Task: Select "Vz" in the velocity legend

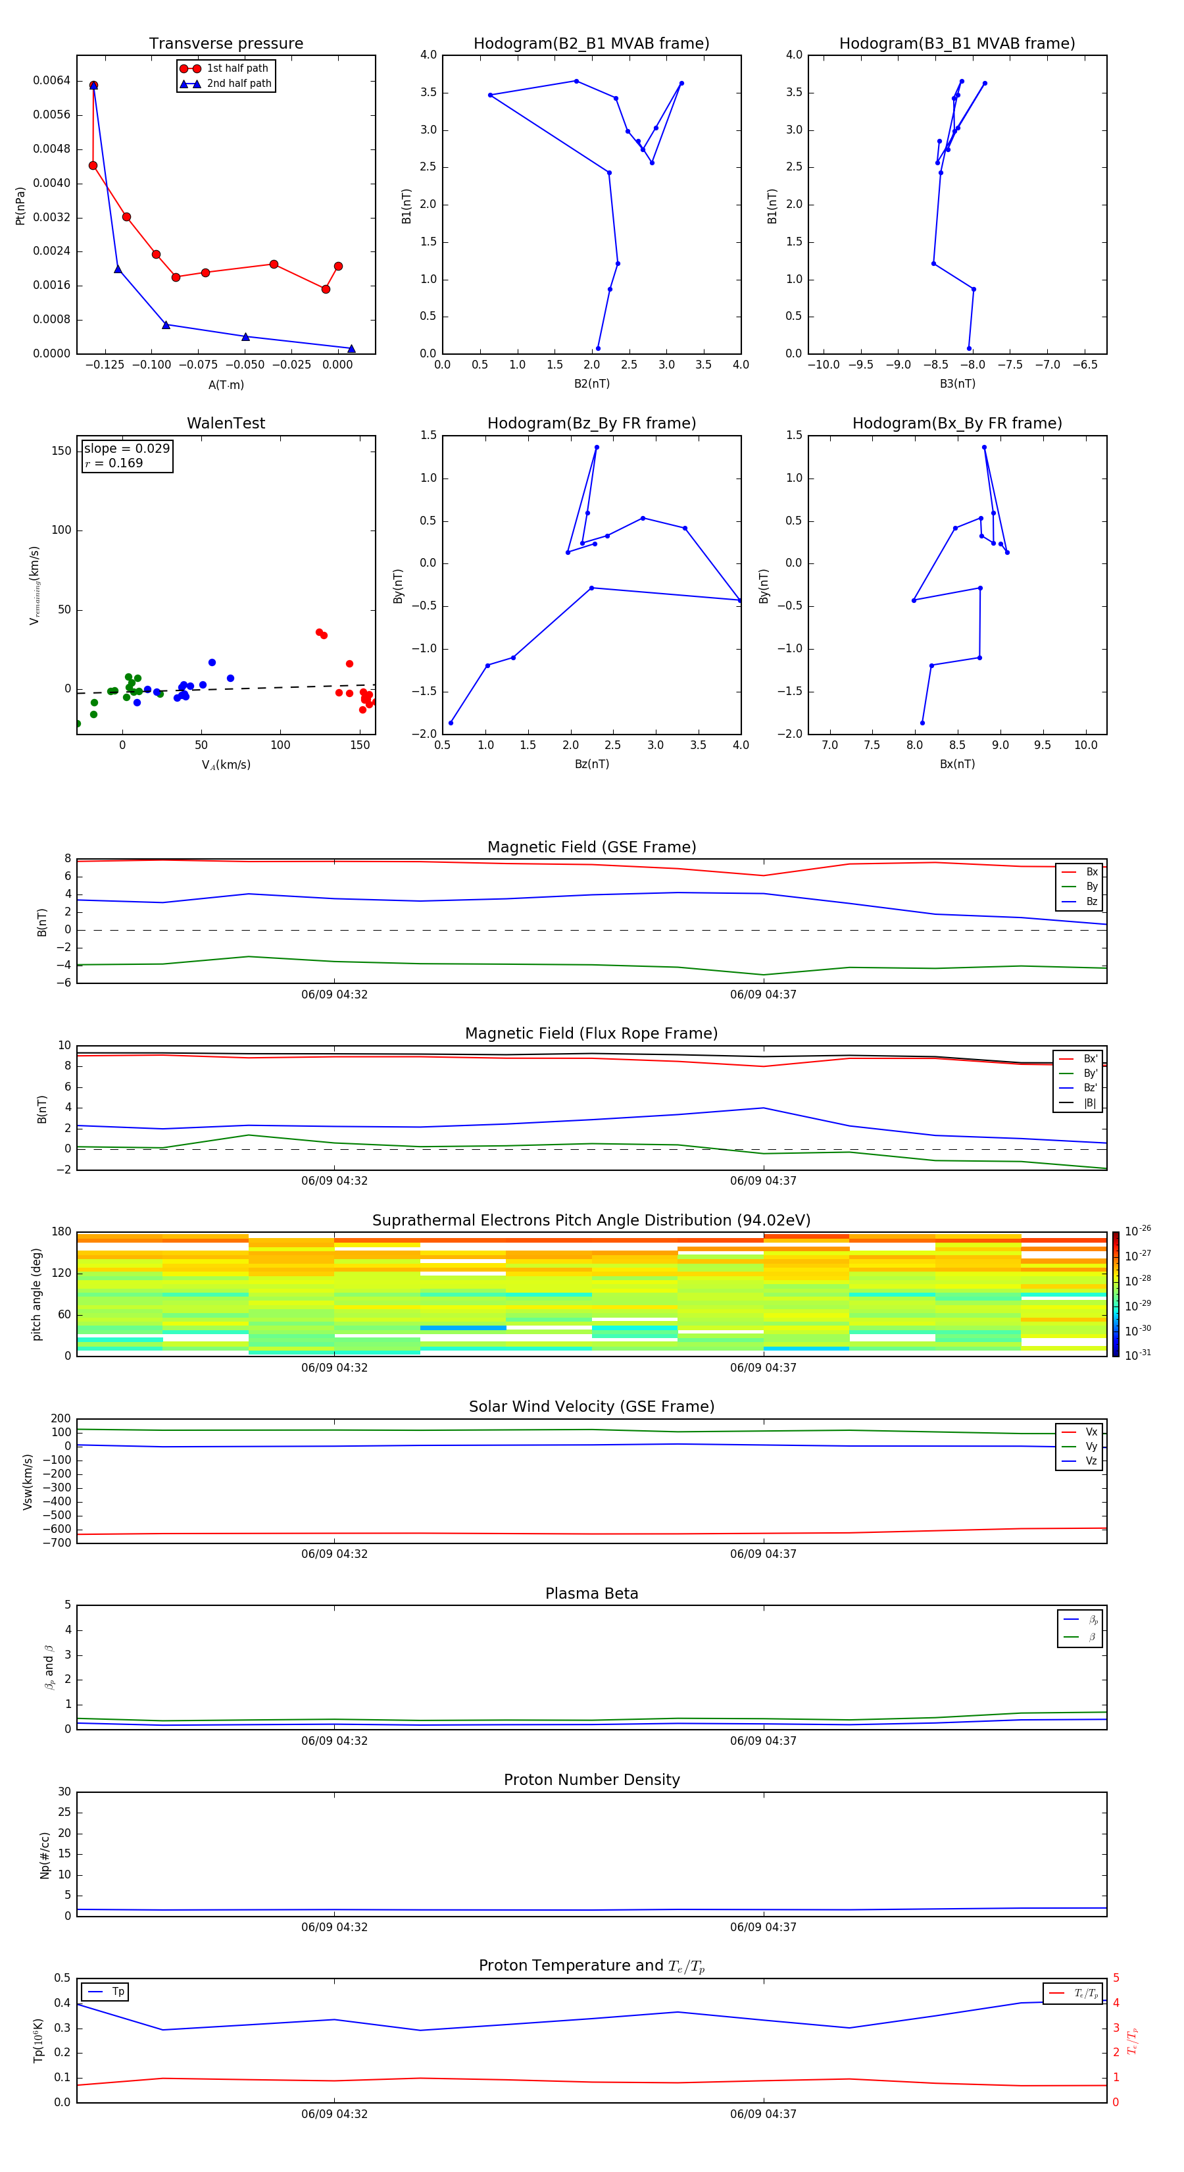Action: [x=1079, y=1461]
